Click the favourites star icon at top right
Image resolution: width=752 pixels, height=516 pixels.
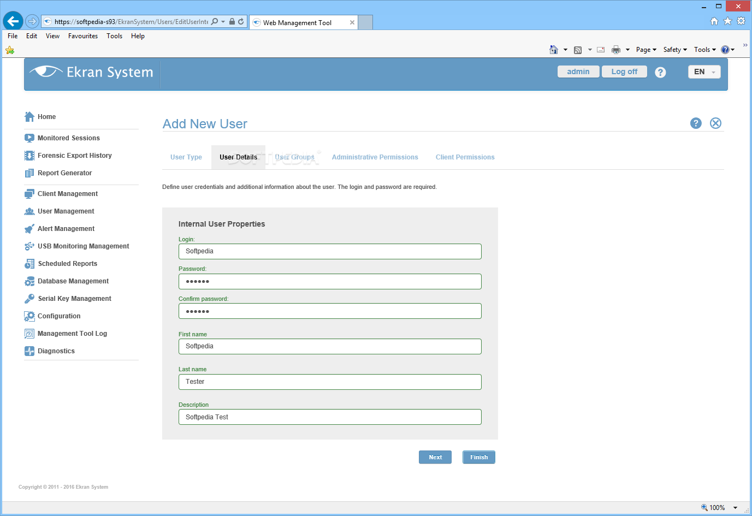tap(727, 21)
